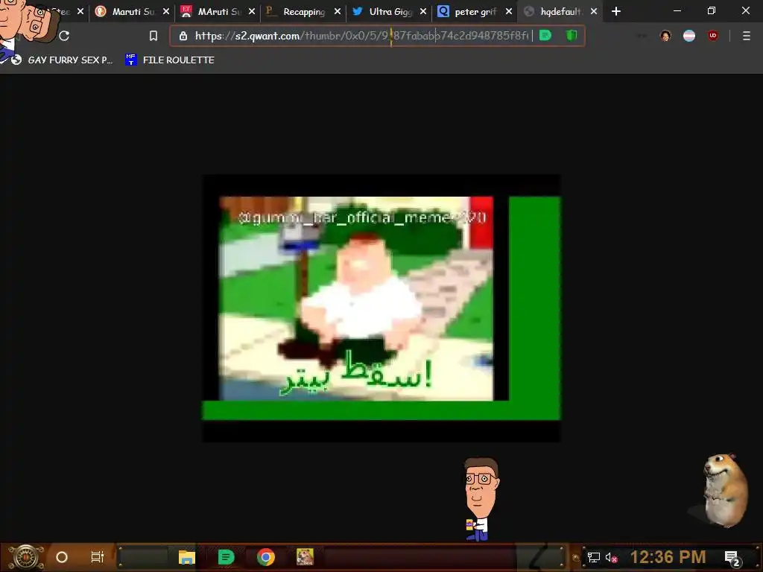This screenshot has width=763, height=572.
Task: Close the DuckDuckGo 'Maruti Su' tab
Action: 166,11
